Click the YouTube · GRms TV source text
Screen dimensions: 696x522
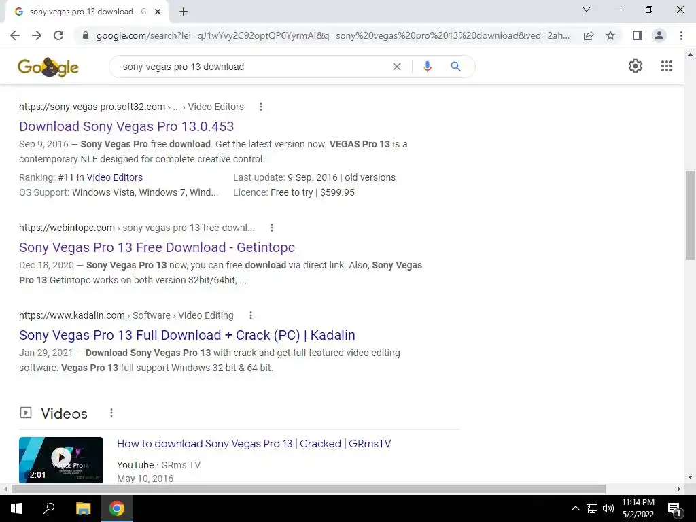(x=159, y=465)
